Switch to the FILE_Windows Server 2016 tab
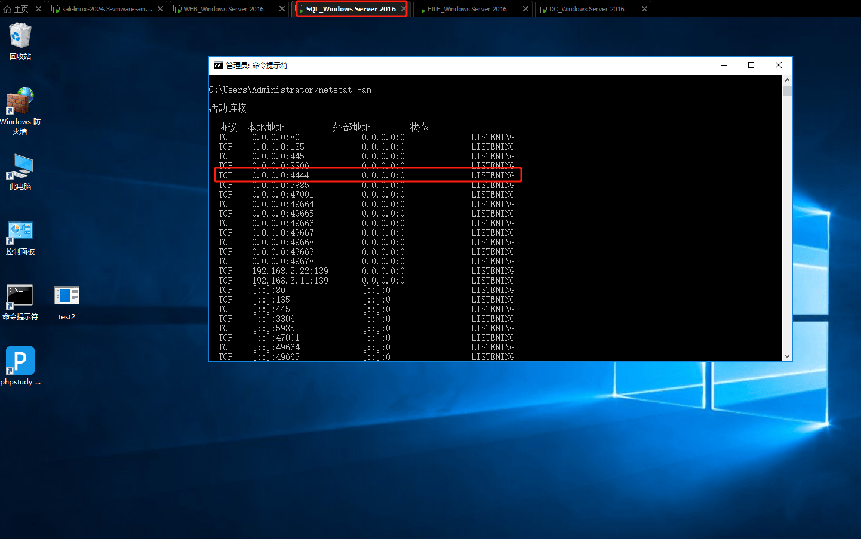 point(467,9)
